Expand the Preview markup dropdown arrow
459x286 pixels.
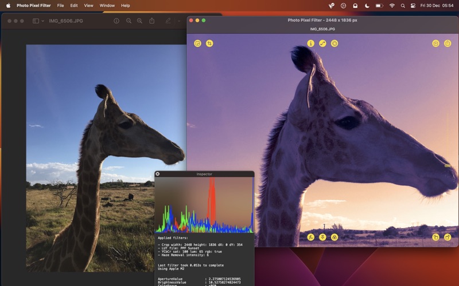click(x=179, y=21)
